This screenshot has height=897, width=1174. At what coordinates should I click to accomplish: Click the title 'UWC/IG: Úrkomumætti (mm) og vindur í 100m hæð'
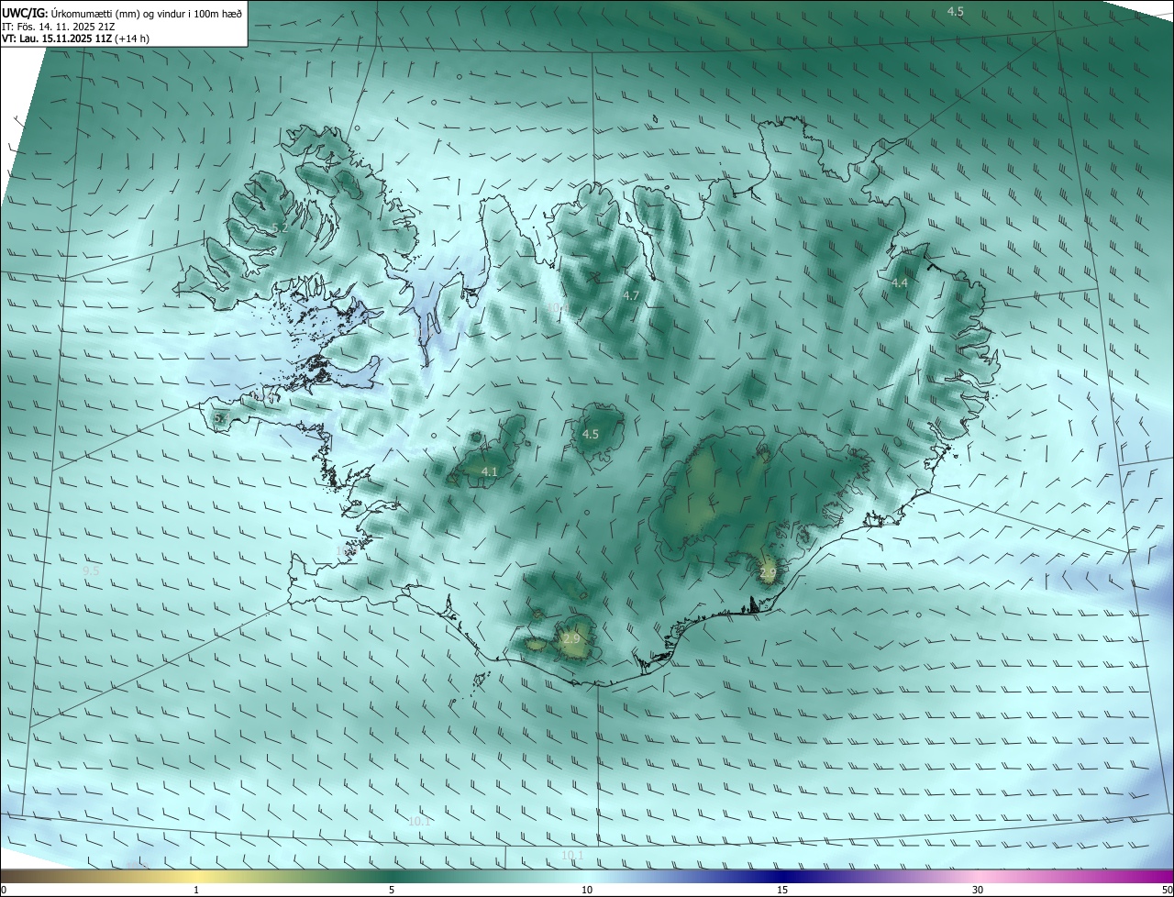122,13
